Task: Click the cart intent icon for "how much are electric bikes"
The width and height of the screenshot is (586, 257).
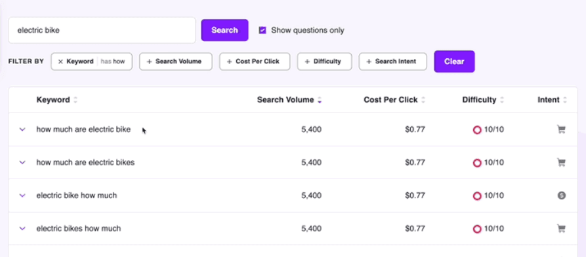Action: click(561, 162)
